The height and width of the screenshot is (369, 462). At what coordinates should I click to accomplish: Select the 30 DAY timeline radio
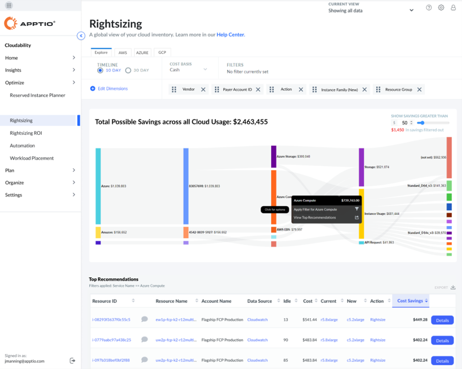click(x=128, y=70)
